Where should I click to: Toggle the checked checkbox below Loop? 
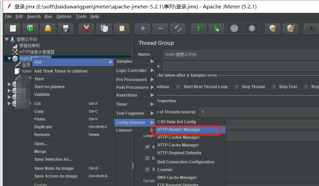[x=148, y=147]
